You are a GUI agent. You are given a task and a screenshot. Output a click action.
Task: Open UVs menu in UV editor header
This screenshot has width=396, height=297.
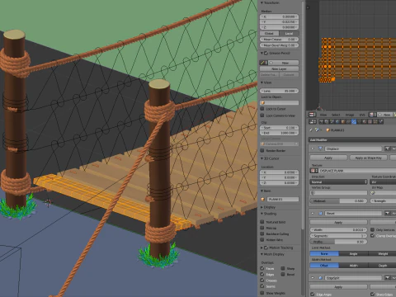(362, 115)
